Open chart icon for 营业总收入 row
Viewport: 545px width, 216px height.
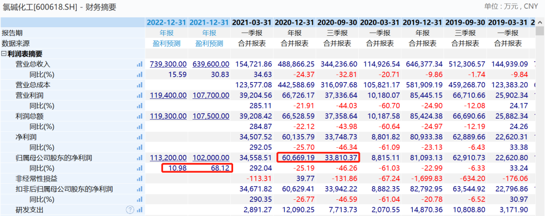pos(140,65)
